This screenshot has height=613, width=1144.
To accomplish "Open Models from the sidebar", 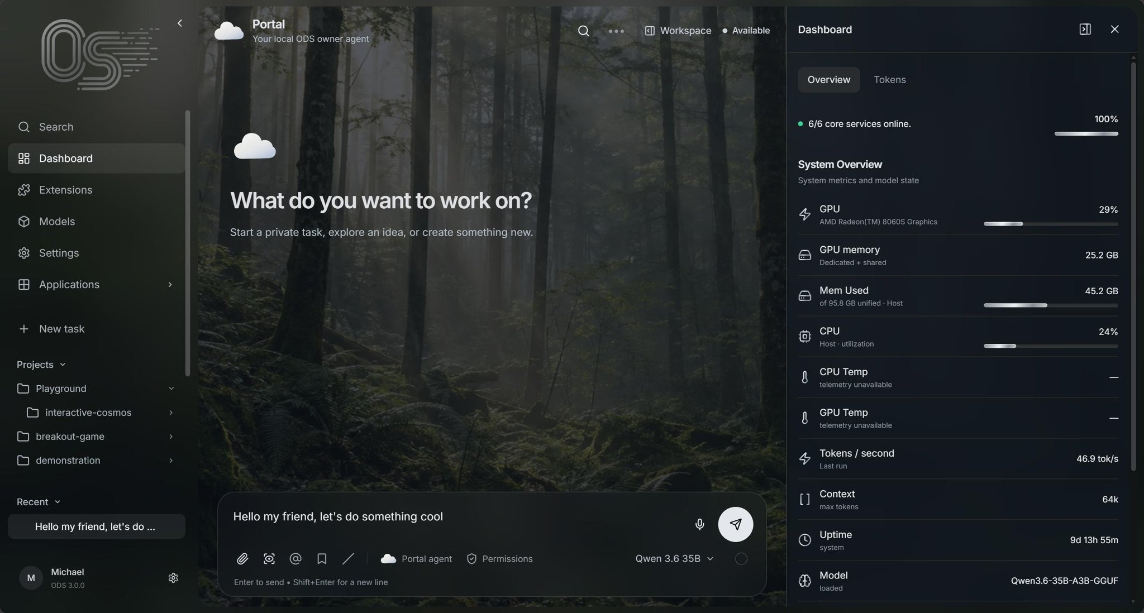I will coord(96,221).
